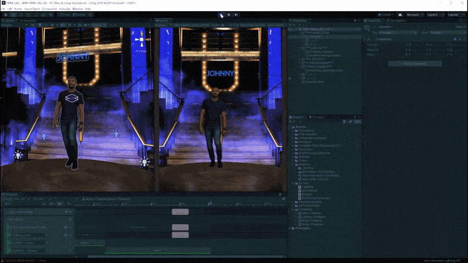Open the Account dropdown
The width and height of the screenshot is (468, 263).
click(x=414, y=14)
